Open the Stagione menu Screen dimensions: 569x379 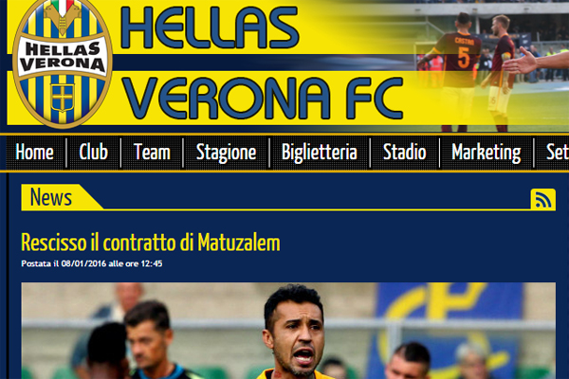coord(226,153)
